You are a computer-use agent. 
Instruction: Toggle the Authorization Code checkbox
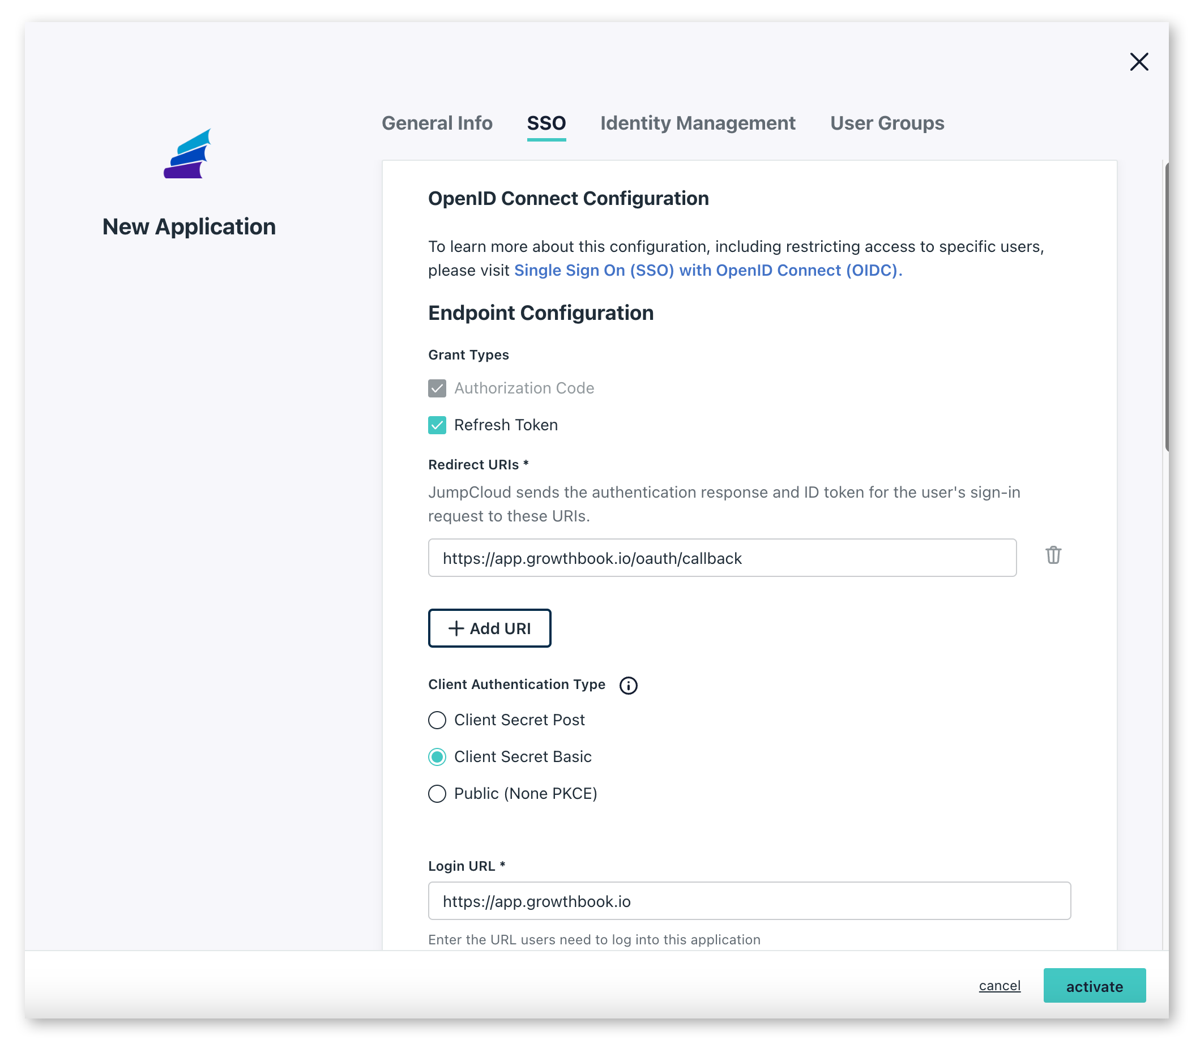(x=437, y=388)
